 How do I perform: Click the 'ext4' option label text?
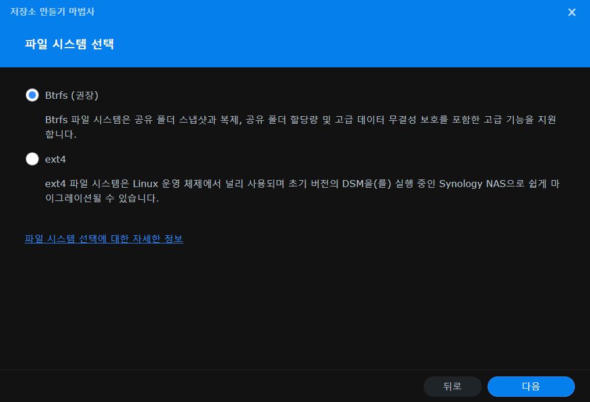point(56,159)
